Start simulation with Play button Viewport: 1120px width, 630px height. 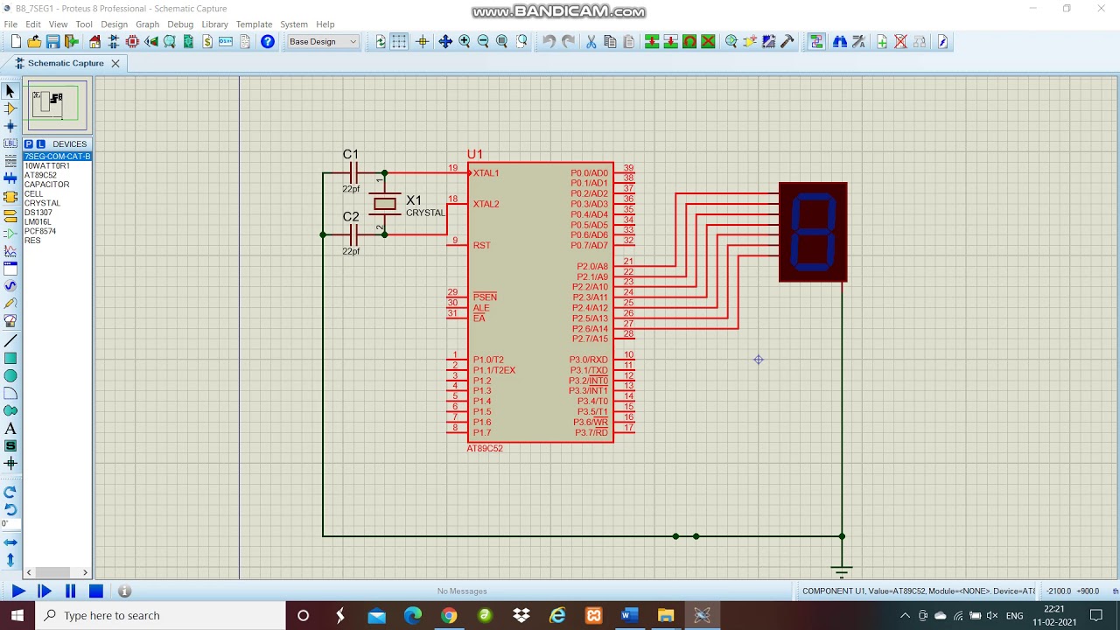tap(17, 591)
